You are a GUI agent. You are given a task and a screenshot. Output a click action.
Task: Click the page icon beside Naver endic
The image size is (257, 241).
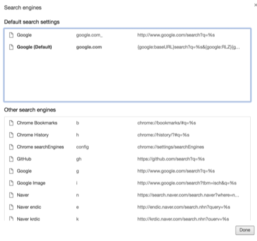[x=11, y=207]
